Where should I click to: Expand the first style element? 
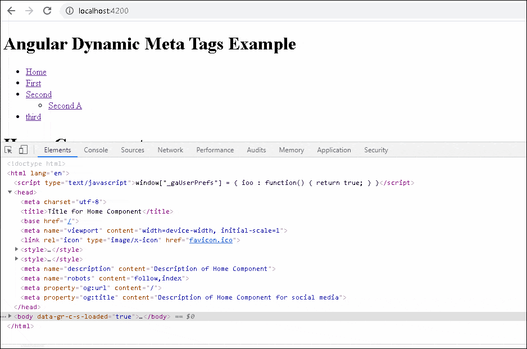(x=16, y=250)
